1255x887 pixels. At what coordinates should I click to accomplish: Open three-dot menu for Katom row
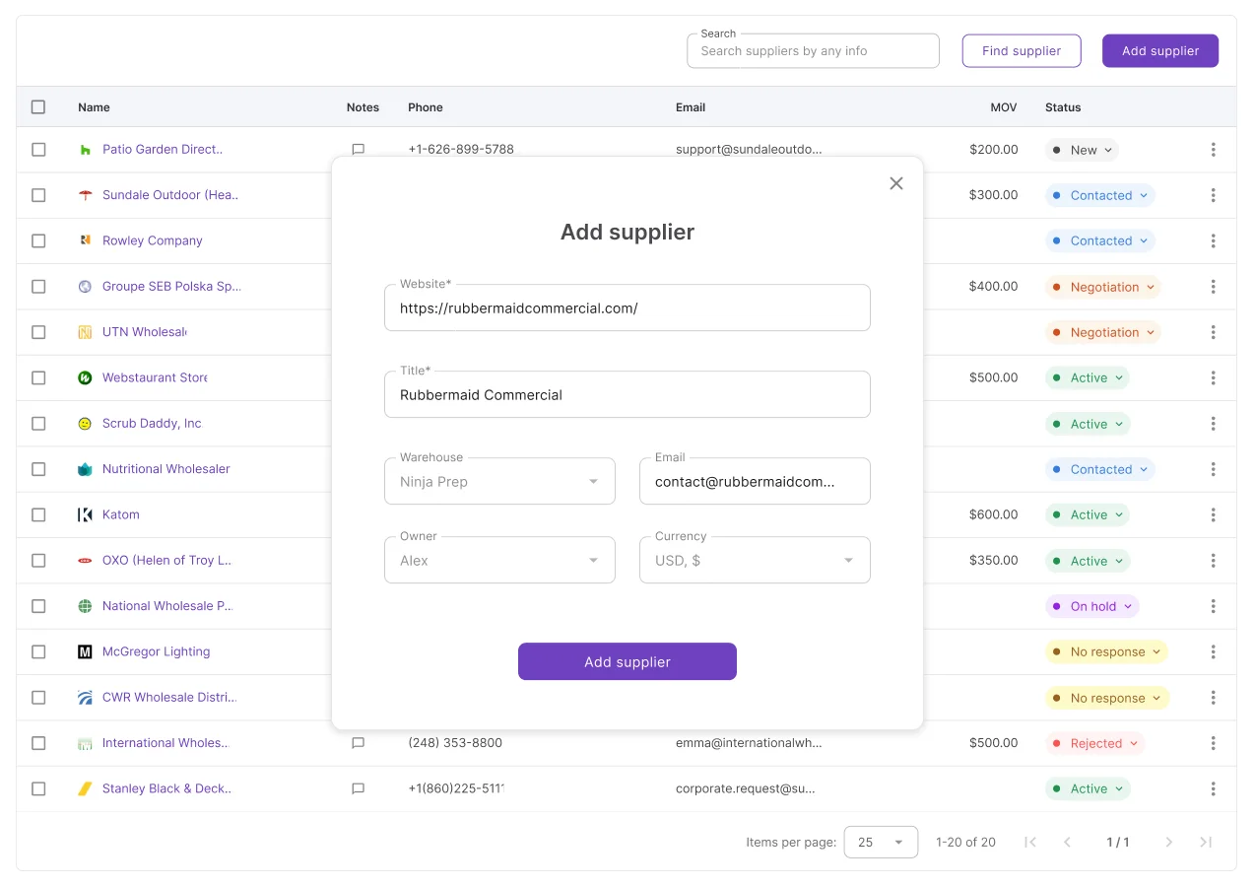point(1213,514)
